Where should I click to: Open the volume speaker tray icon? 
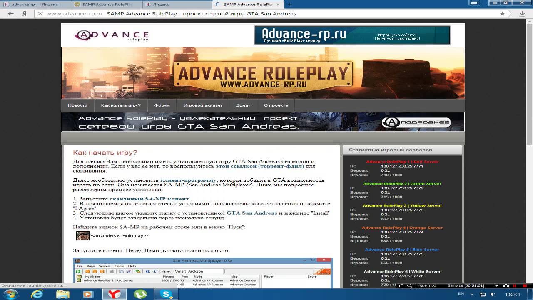tap(493, 294)
